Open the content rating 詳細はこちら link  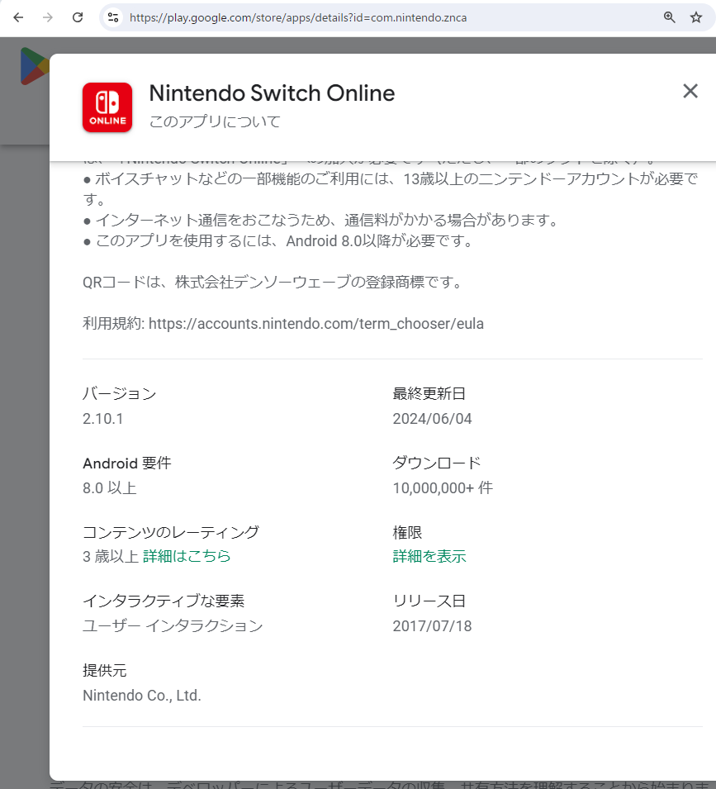187,556
